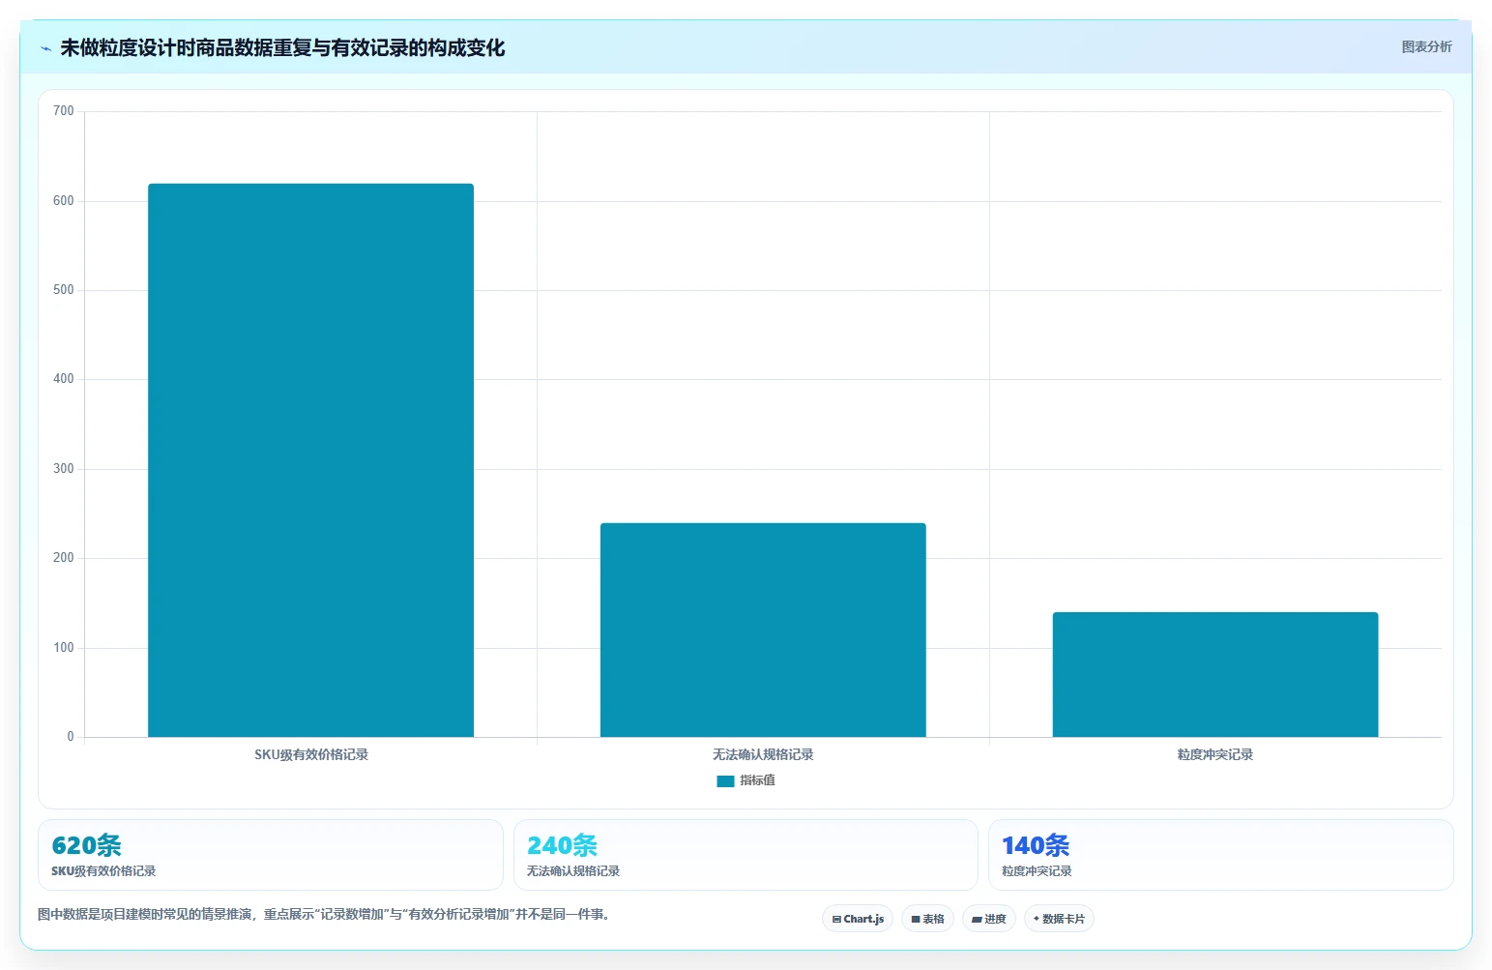
Task: Toggle the 指标值 legend color swatch
Action: 725,780
